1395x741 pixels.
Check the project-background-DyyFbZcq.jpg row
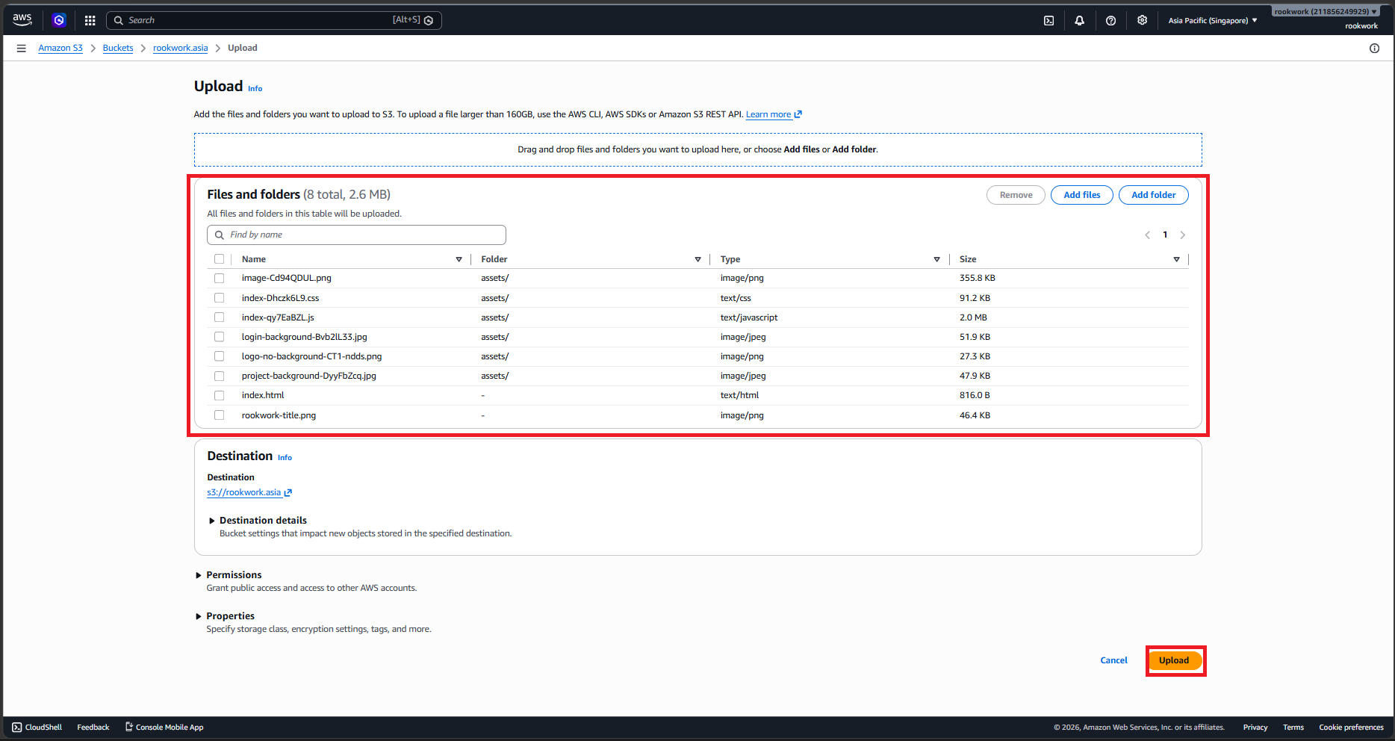(219, 376)
